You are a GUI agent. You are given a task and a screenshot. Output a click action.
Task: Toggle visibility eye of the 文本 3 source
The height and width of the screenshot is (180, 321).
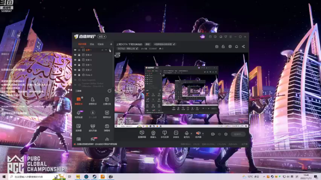tap(75, 60)
